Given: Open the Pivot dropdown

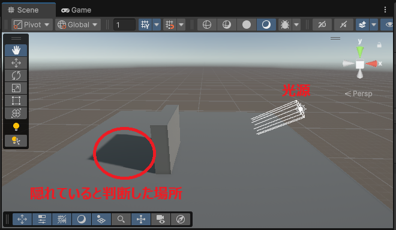Looking at the screenshot, I should [32, 25].
